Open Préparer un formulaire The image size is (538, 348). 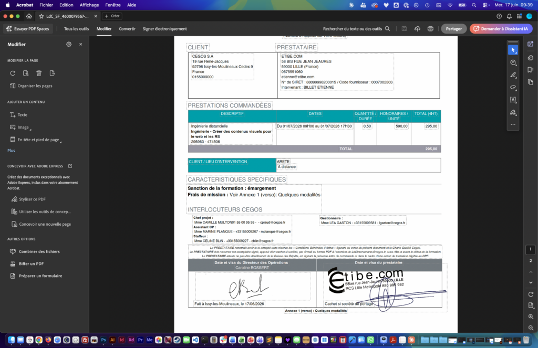36,276
